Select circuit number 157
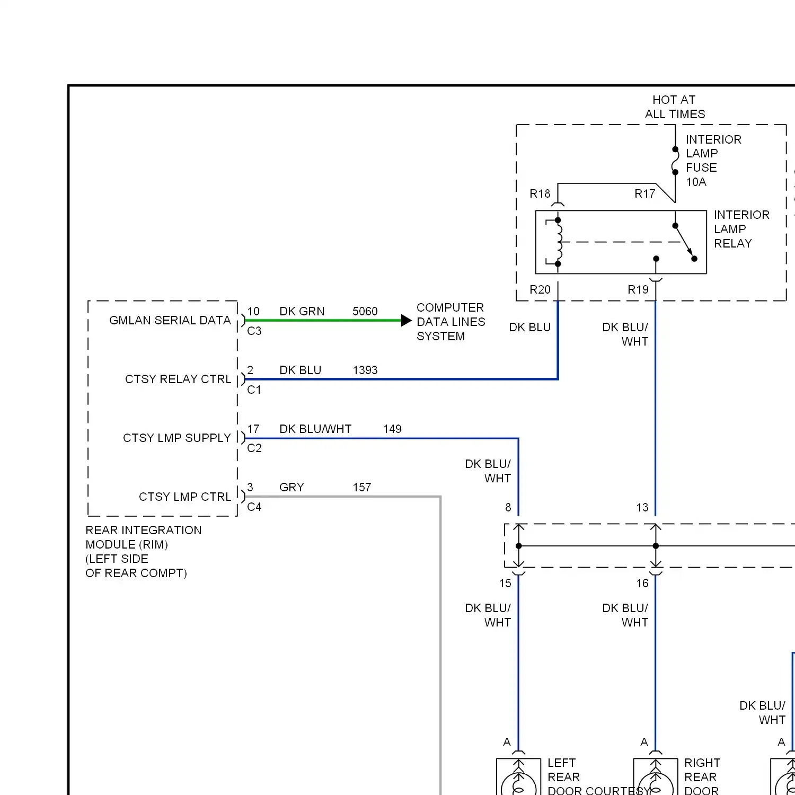 pos(362,488)
